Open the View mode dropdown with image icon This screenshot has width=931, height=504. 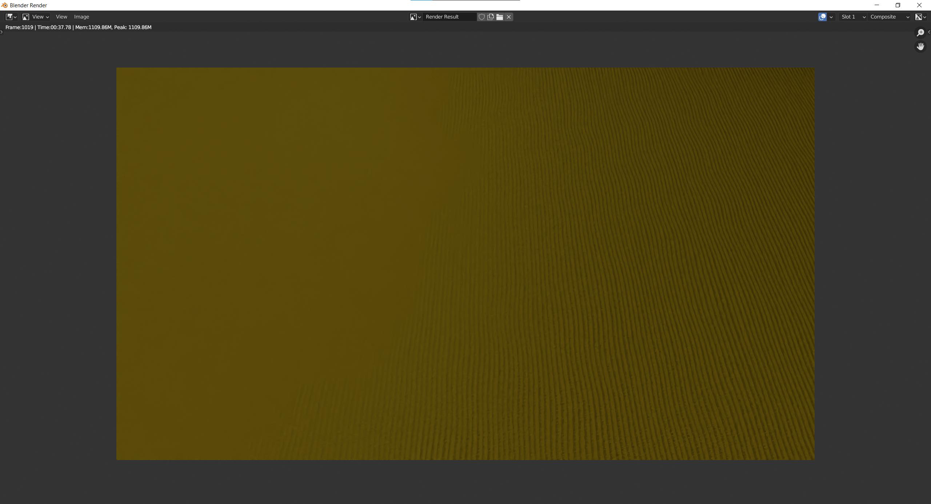tap(36, 17)
